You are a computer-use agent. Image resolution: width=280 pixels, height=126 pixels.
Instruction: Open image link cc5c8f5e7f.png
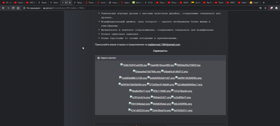[x=181, y=97]
